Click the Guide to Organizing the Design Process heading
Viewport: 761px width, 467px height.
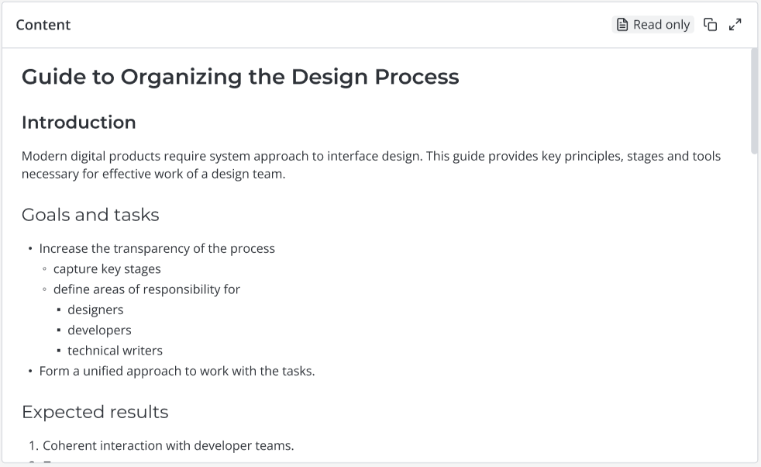click(240, 77)
